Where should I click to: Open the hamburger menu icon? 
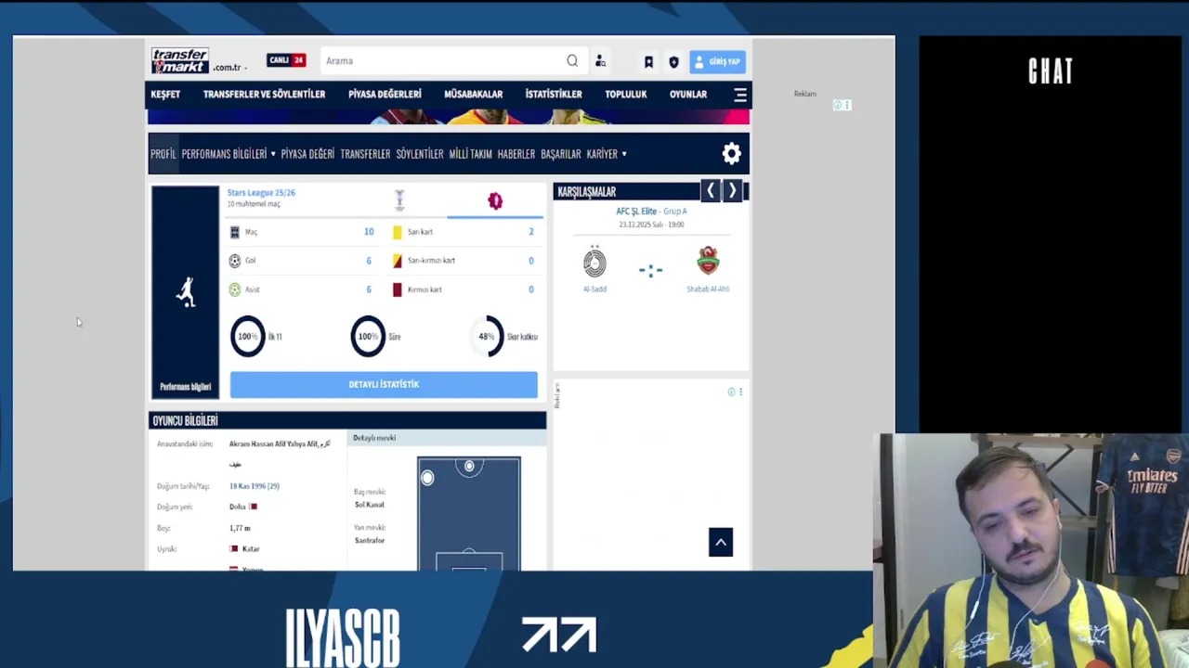point(740,95)
